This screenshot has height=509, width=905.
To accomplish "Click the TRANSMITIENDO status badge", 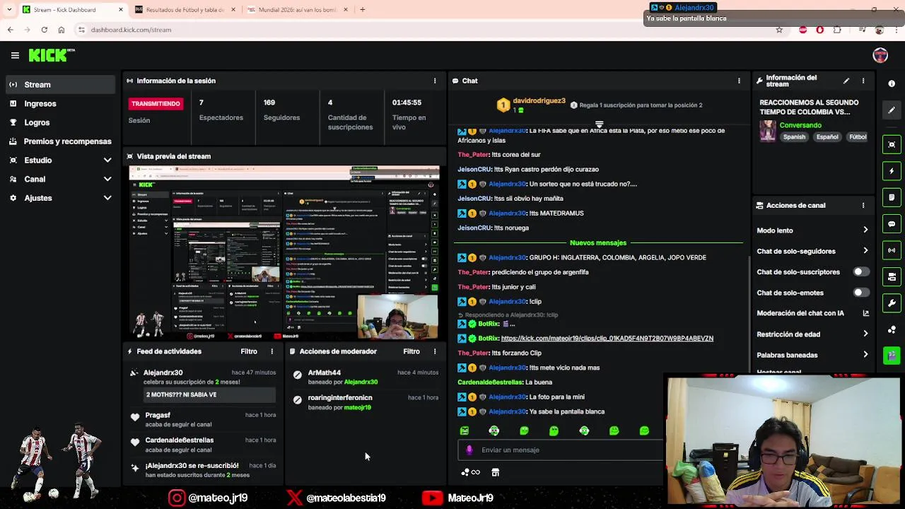I will coord(156,104).
